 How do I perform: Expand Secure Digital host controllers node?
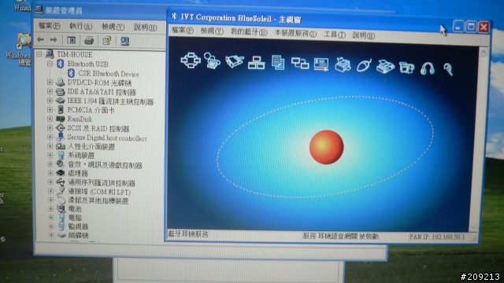point(50,137)
